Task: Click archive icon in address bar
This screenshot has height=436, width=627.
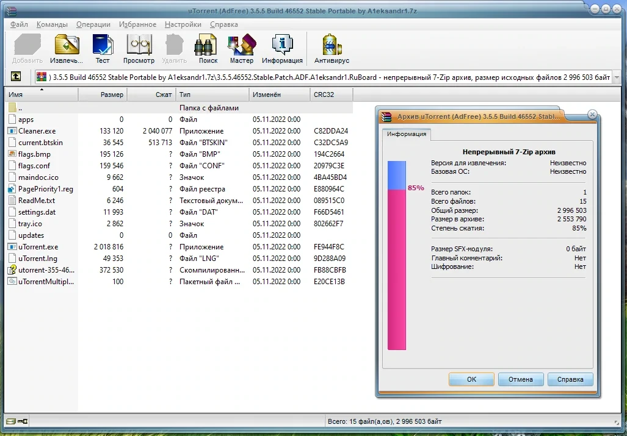Action: (42, 77)
